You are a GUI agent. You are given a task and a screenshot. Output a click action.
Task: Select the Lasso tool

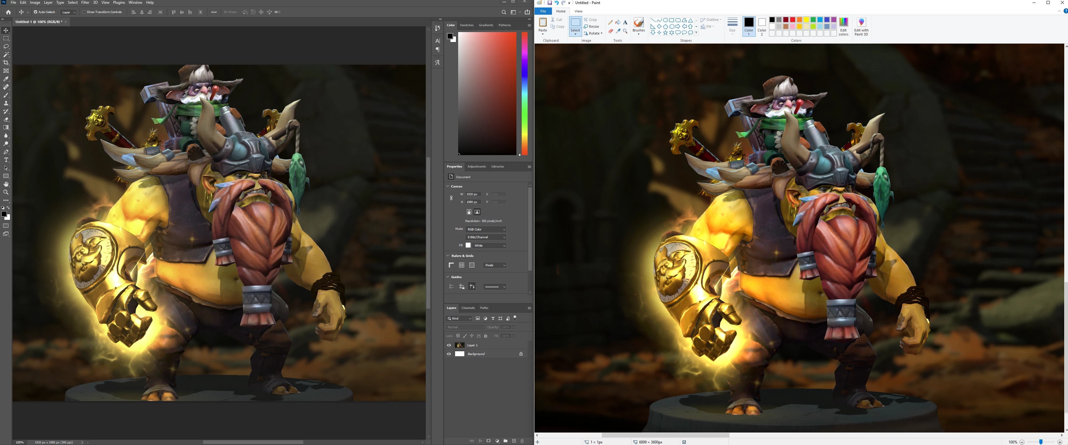click(6, 46)
